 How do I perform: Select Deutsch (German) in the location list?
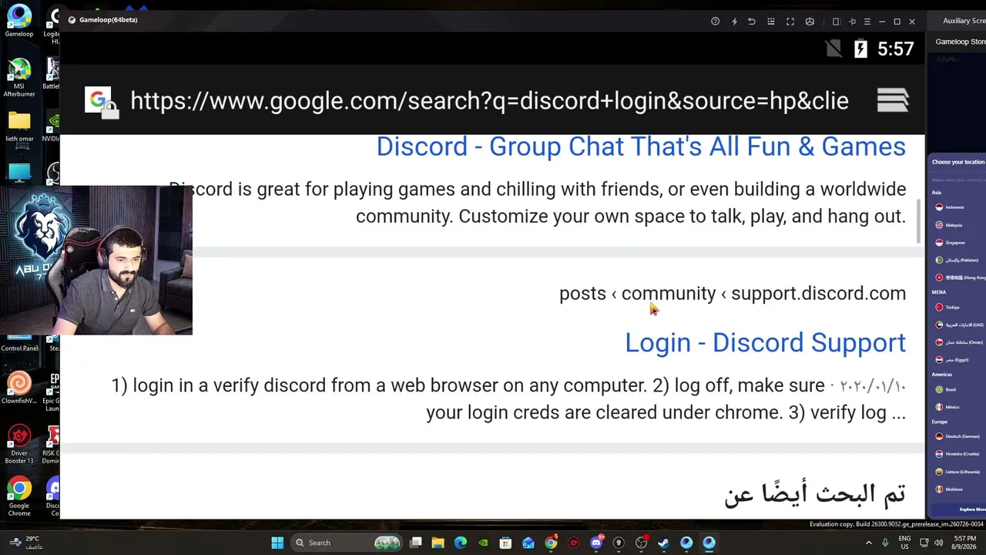(x=958, y=436)
